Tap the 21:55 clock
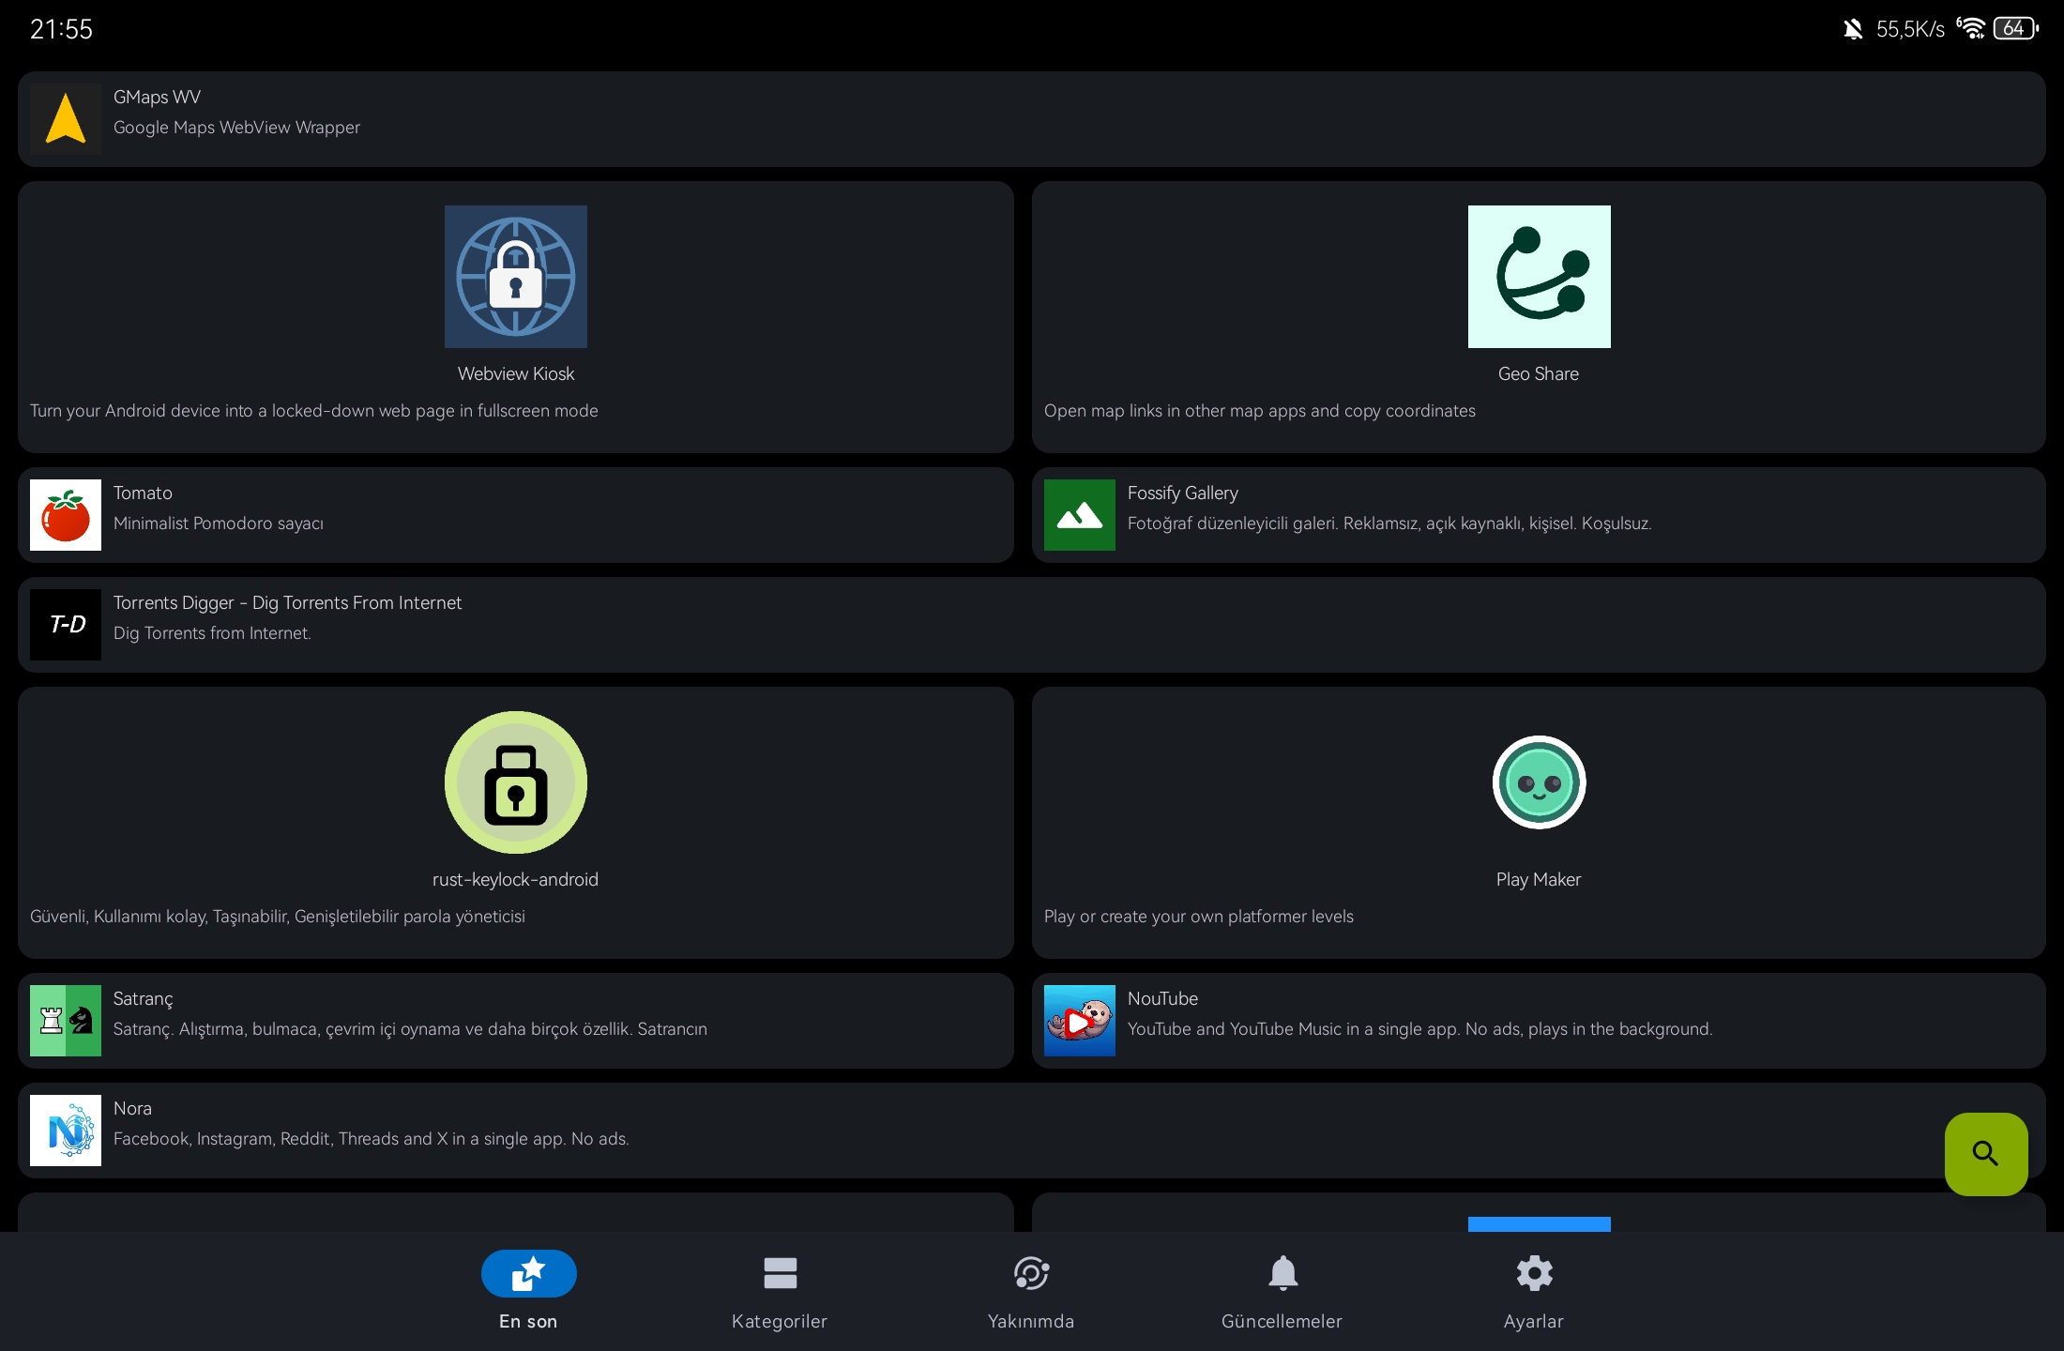This screenshot has height=1351, width=2064. [61, 29]
